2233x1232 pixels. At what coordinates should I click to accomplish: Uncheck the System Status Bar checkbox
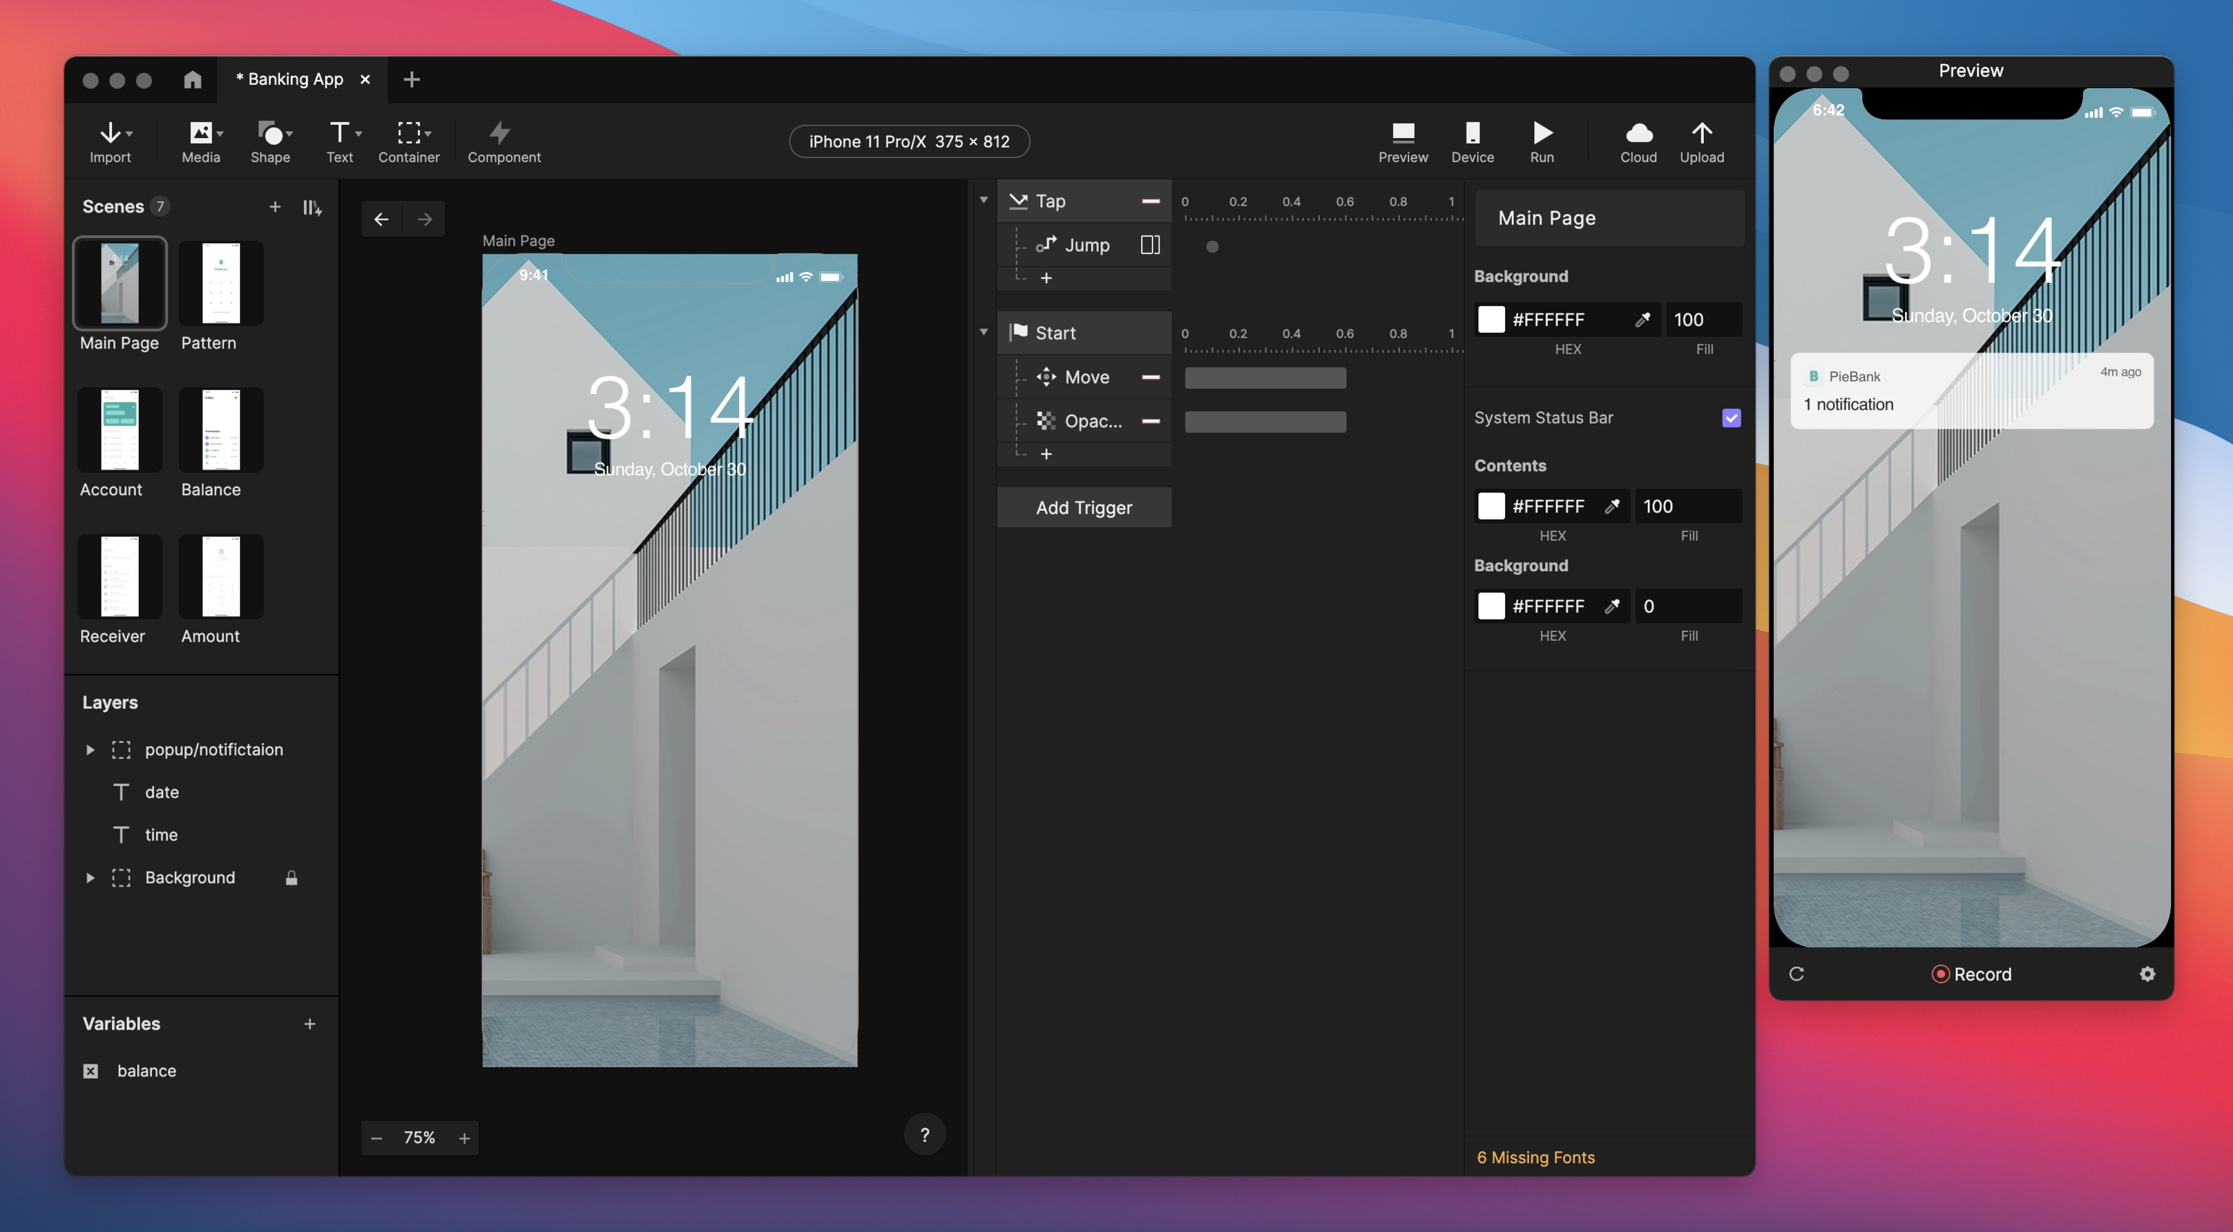(1730, 418)
